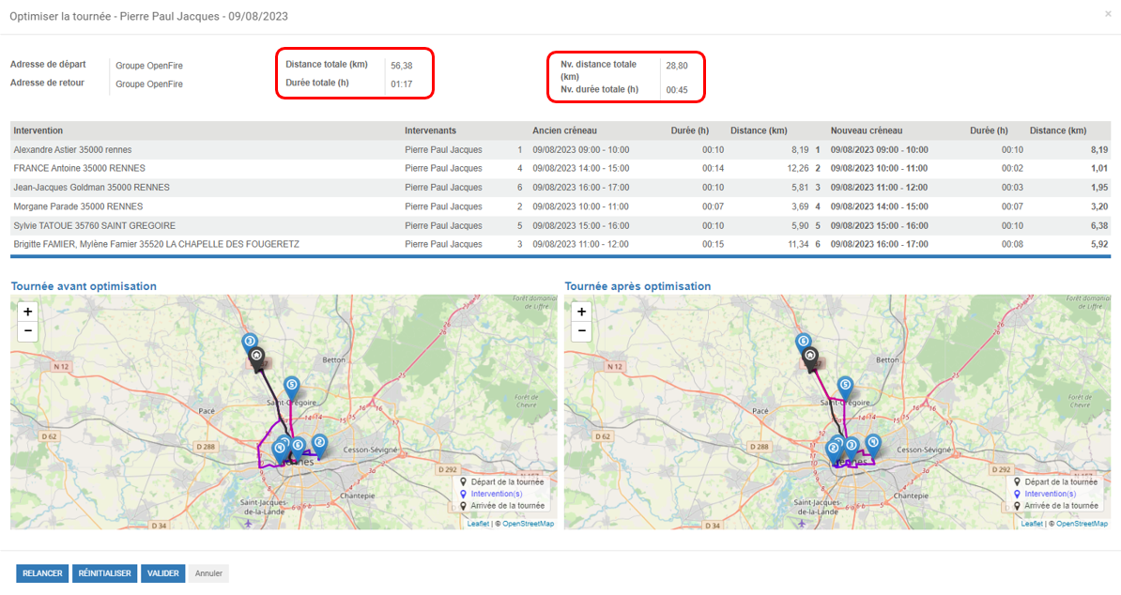The image size is (1121, 595).
Task: Select marker 5 near Saint-Grégoire on left map
Action: [292, 388]
